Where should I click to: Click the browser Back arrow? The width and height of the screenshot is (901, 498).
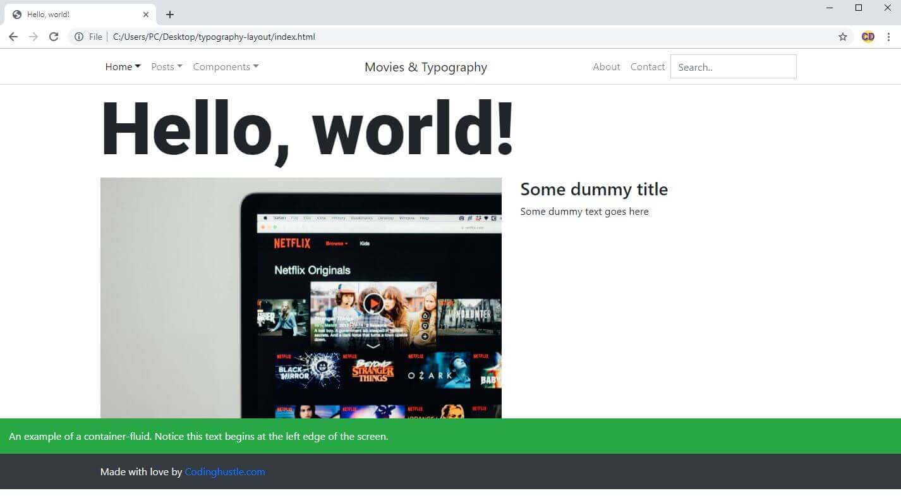pos(13,37)
